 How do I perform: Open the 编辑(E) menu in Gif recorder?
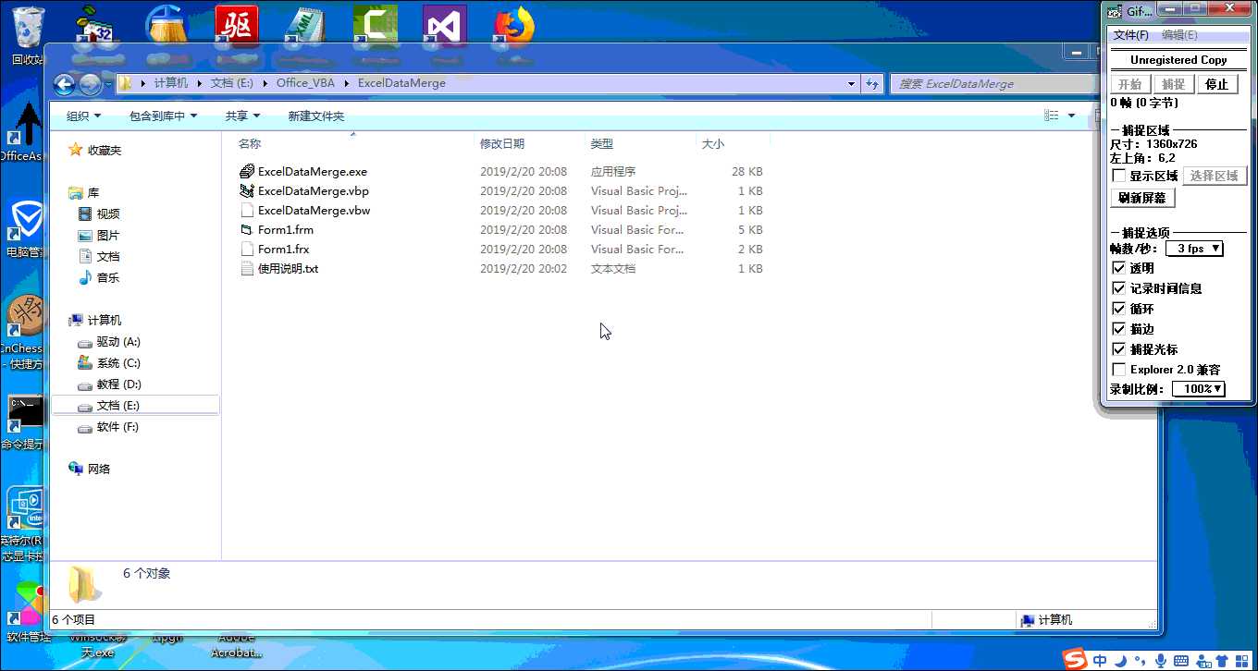tap(1179, 35)
